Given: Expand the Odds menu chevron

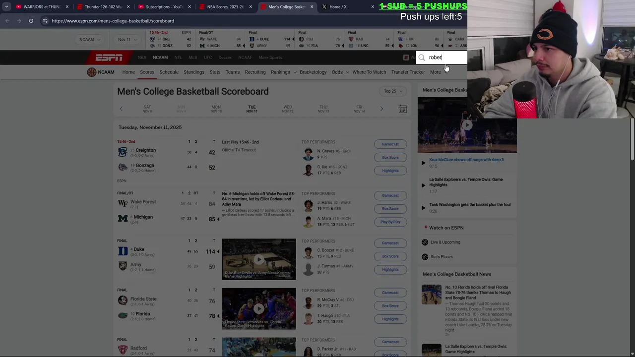Looking at the screenshot, I should pos(347,72).
